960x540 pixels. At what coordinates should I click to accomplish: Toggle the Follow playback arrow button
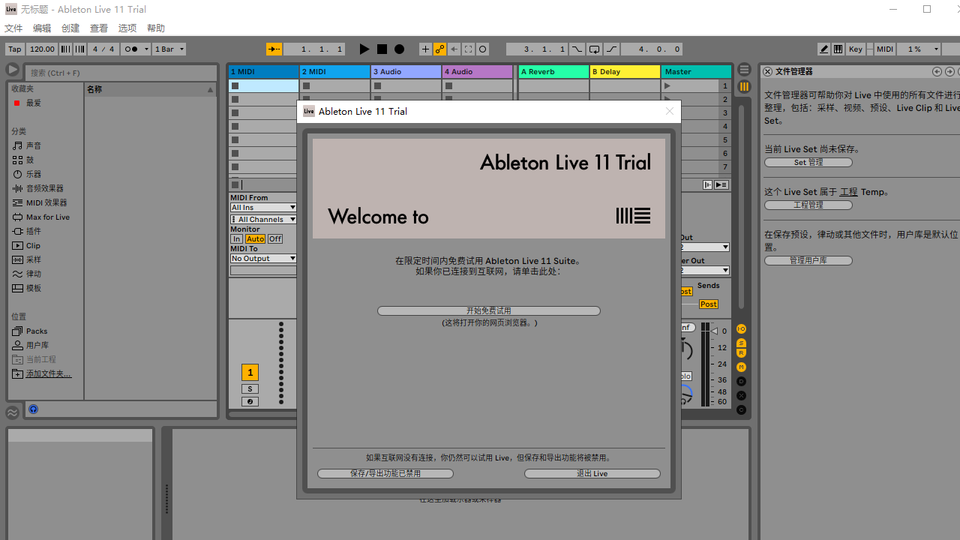[274, 49]
